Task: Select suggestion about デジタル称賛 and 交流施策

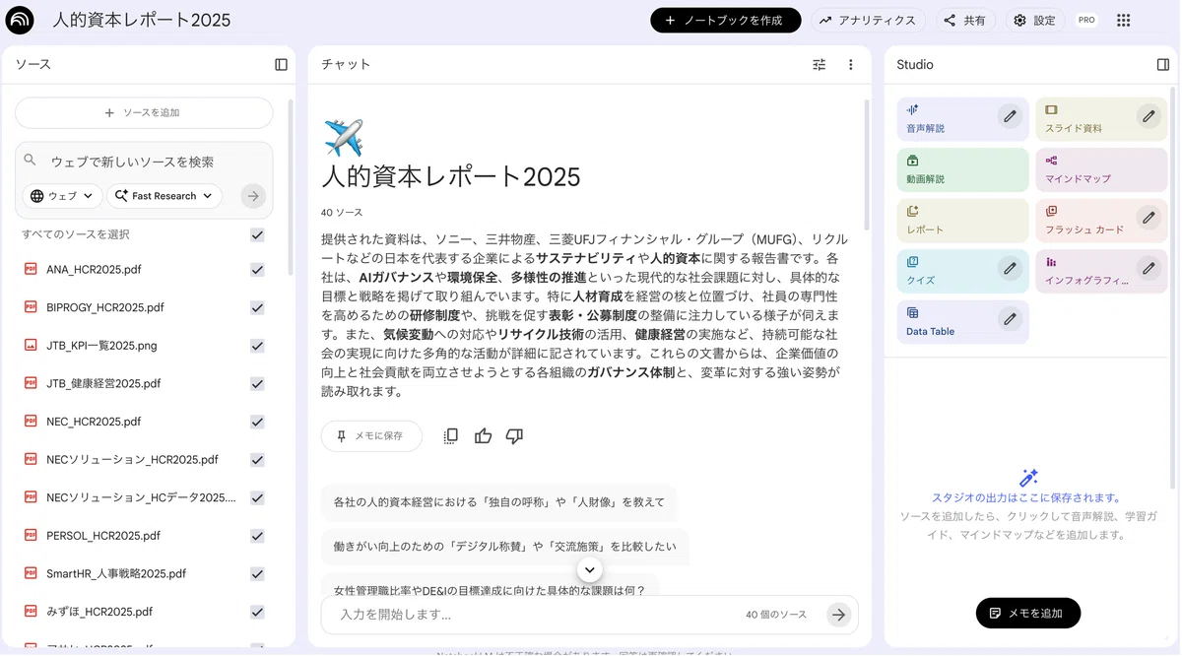Action: click(505, 546)
